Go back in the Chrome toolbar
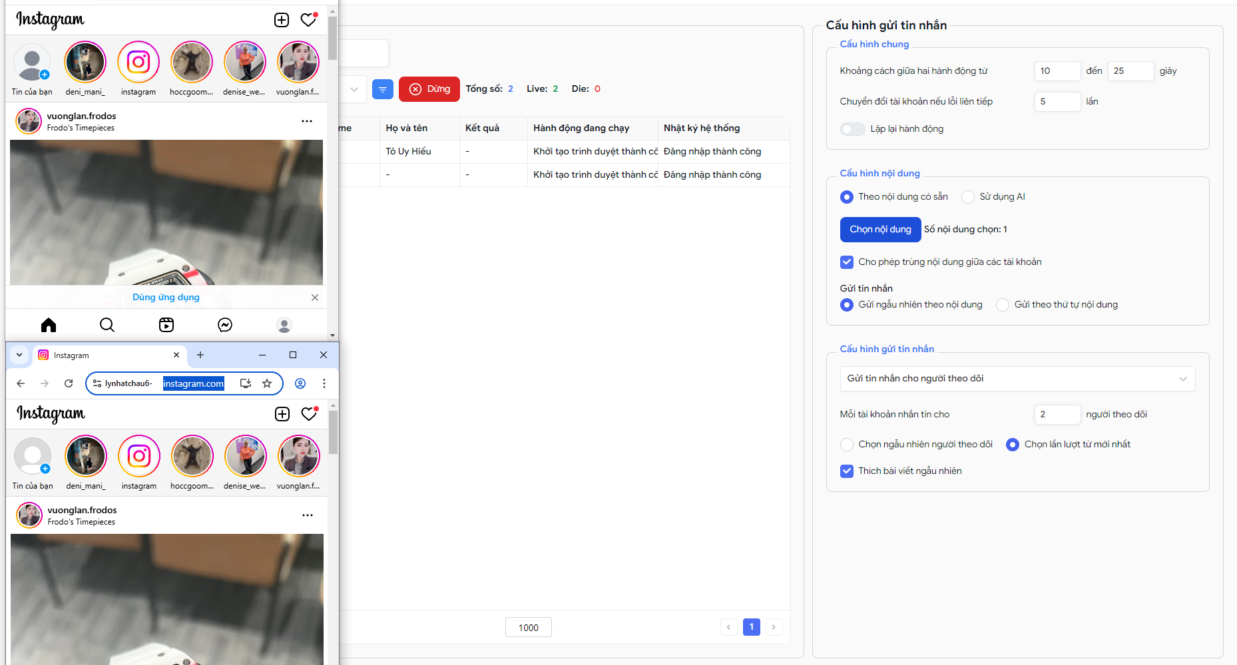The height and width of the screenshot is (665, 1237). click(21, 383)
